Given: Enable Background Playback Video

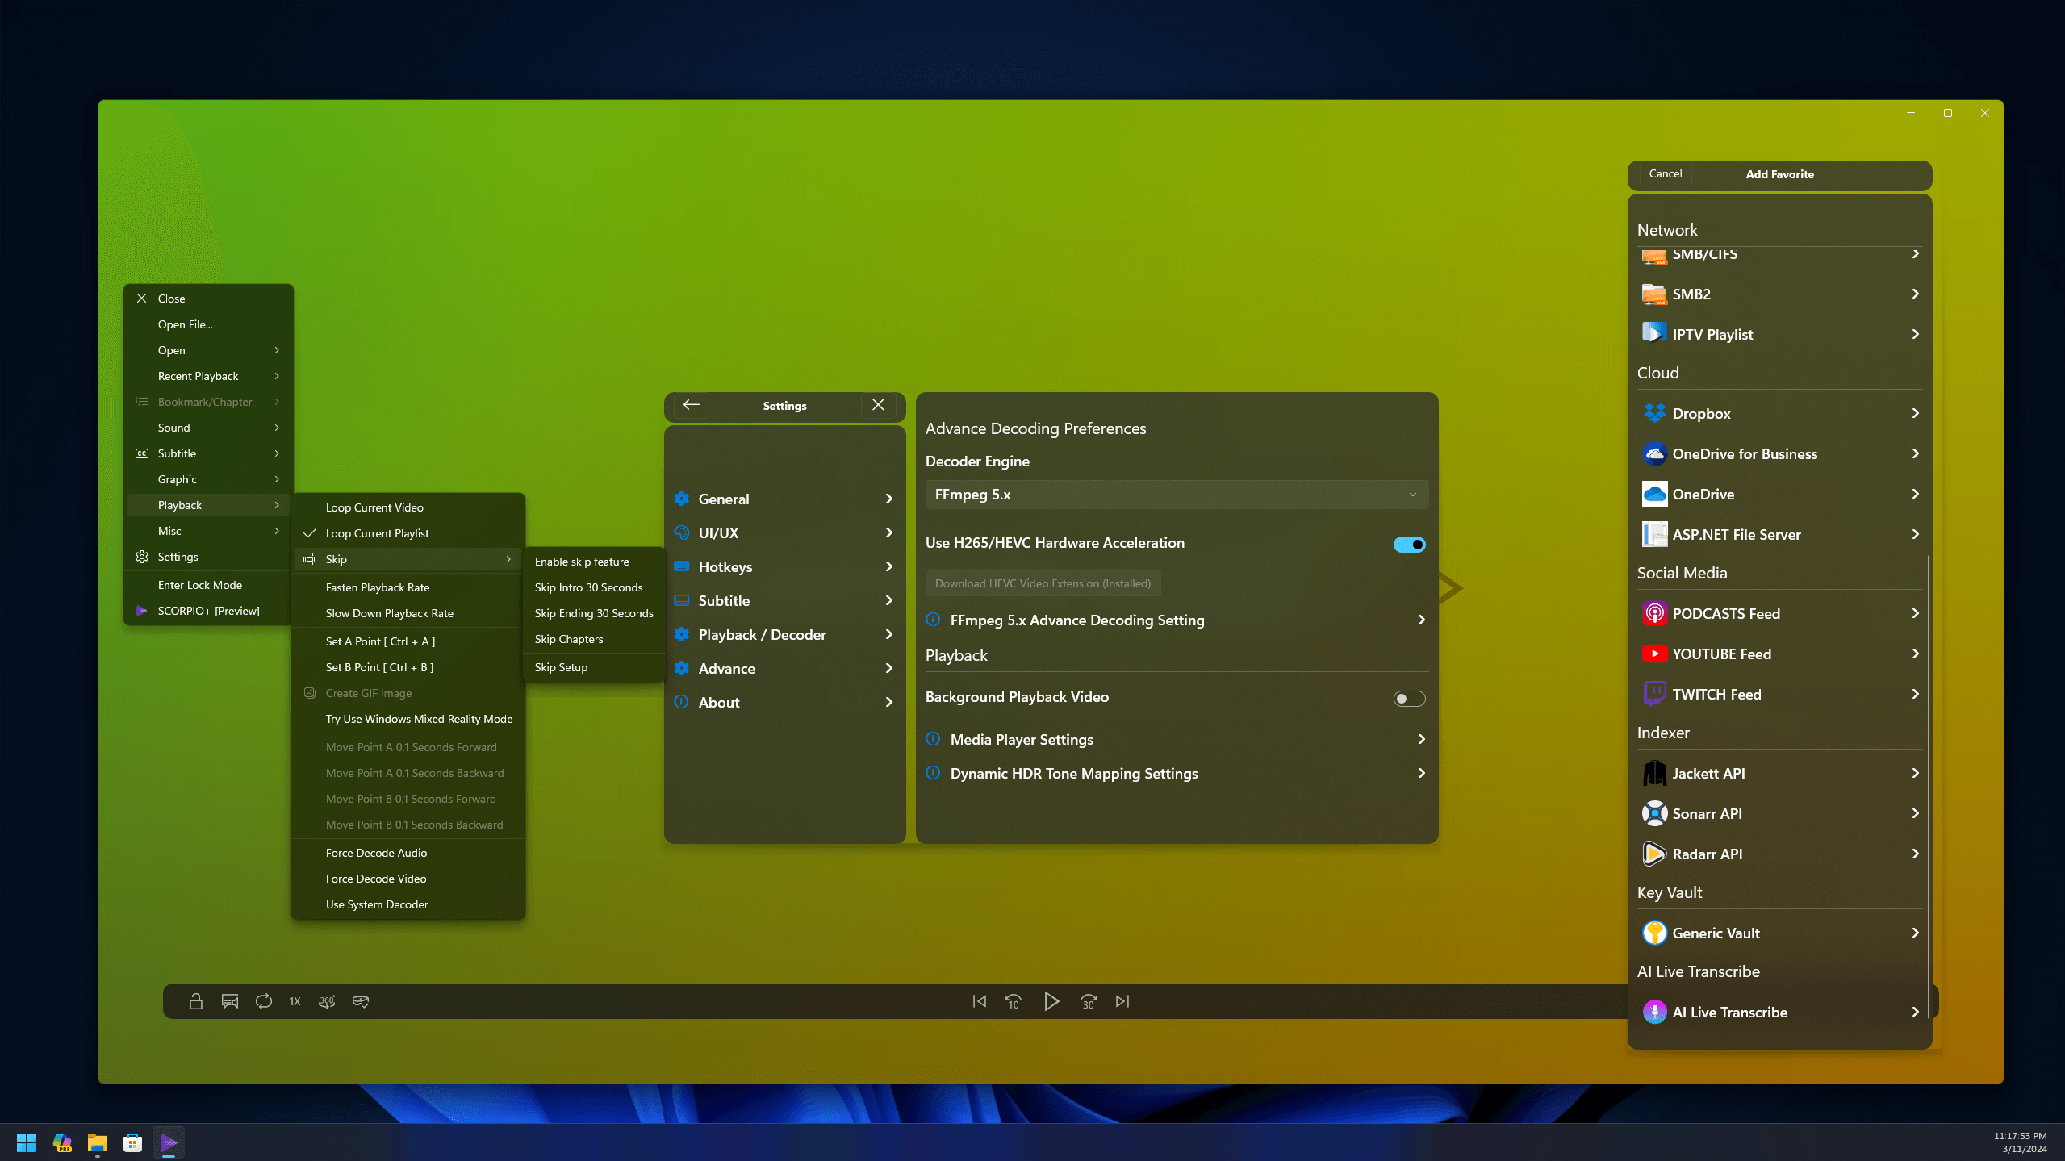Looking at the screenshot, I should coord(1408,697).
